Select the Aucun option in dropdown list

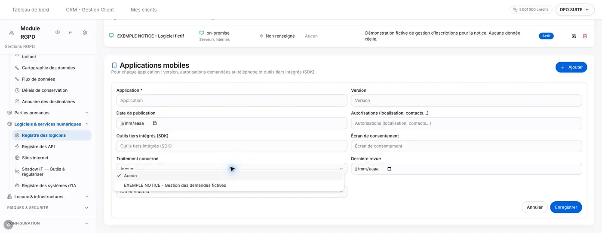pos(229,176)
